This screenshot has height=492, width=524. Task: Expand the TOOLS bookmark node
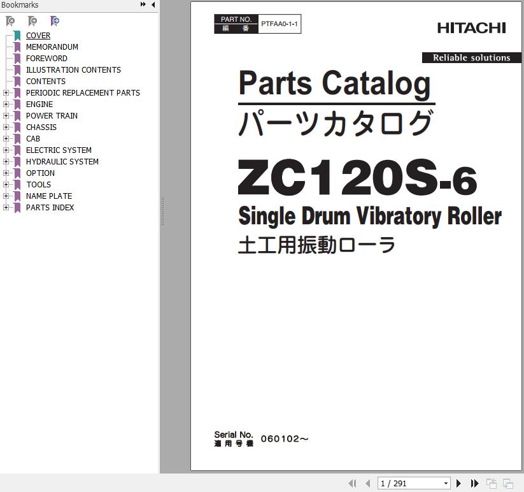click(x=6, y=185)
